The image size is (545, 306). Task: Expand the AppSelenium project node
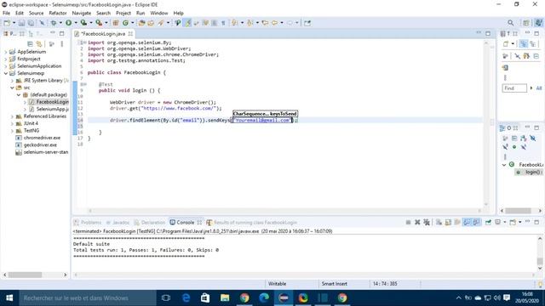(6, 52)
